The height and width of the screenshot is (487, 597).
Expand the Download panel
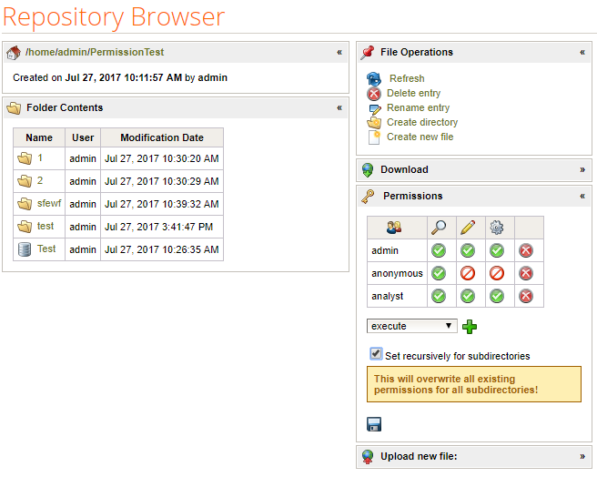(582, 169)
